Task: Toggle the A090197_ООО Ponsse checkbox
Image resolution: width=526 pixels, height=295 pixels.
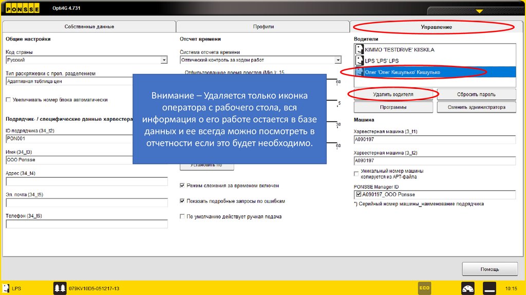Action: click(359, 194)
